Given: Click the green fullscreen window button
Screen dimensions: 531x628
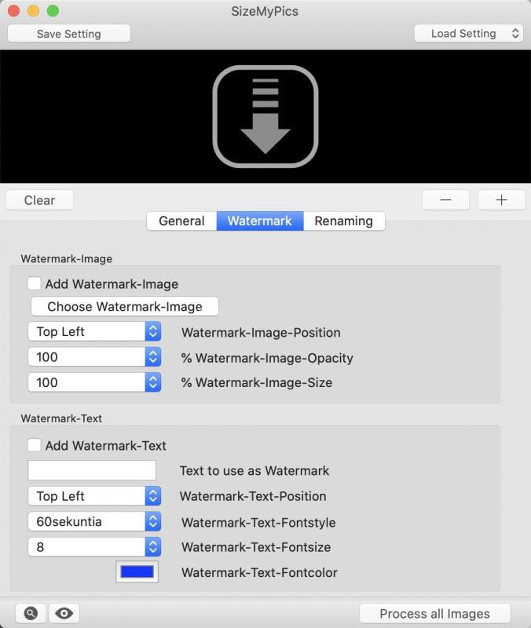Looking at the screenshot, I should click(x=53, y=10).
